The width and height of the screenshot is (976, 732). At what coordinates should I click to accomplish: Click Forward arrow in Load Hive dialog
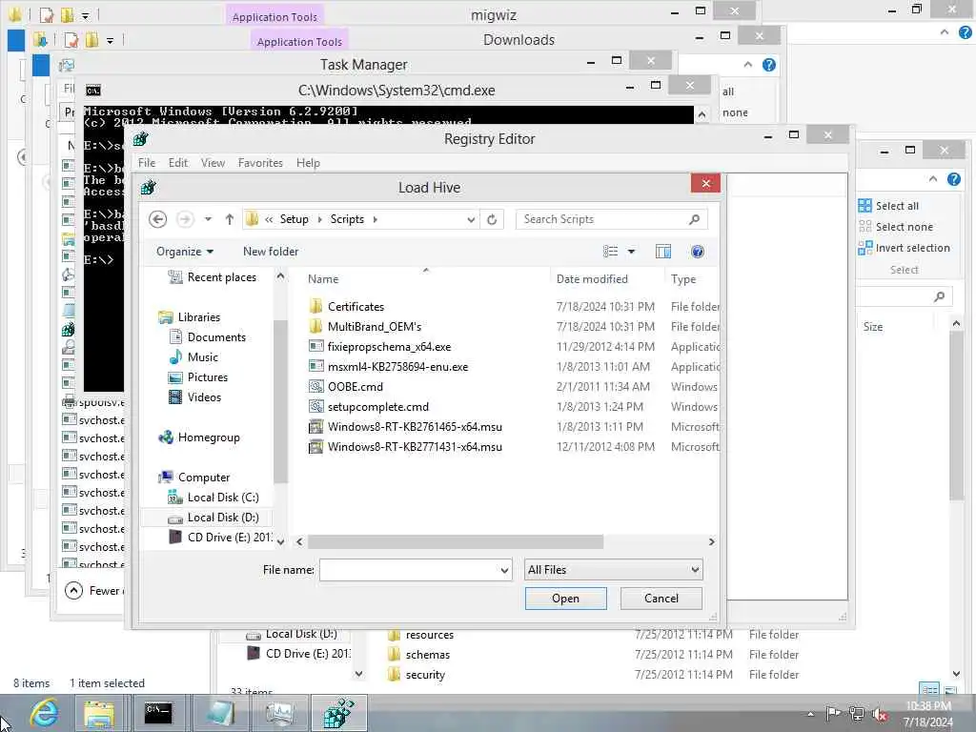pyautogui.click(x=184, y=219)
